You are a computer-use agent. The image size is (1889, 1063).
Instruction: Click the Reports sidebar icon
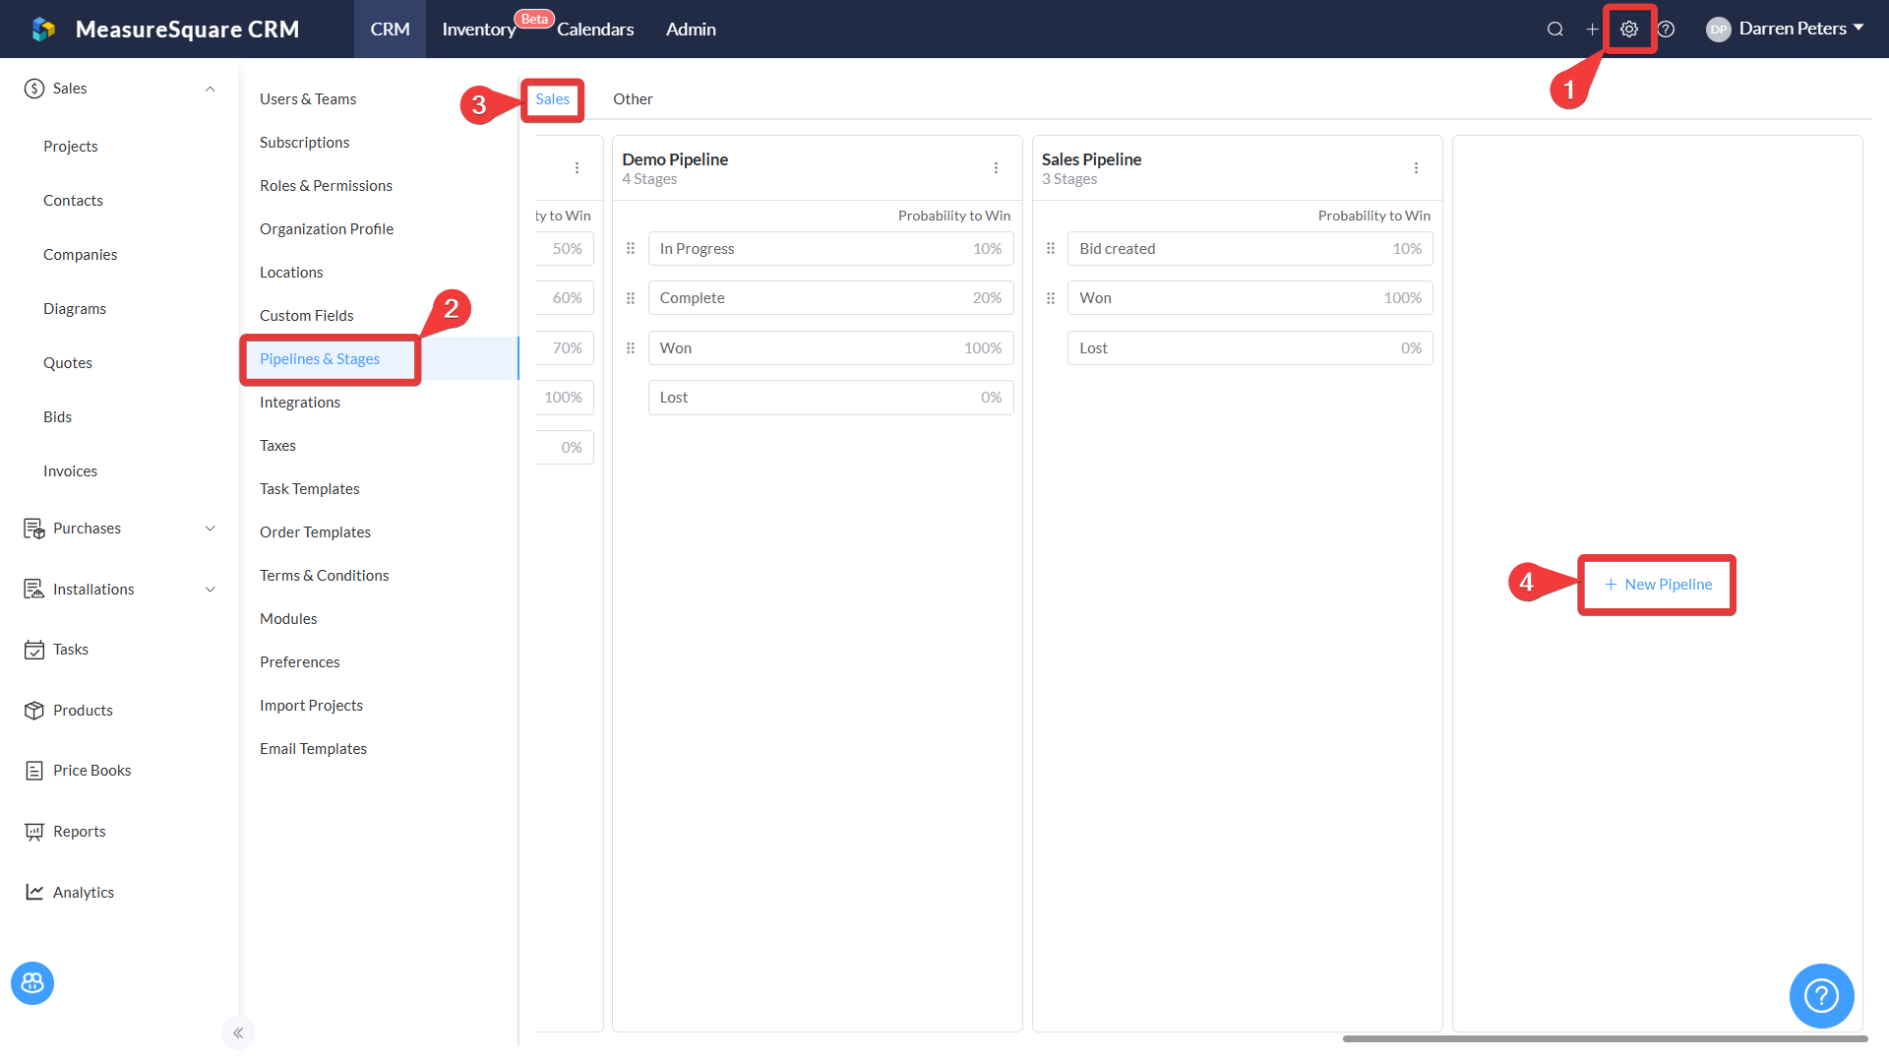34,832
